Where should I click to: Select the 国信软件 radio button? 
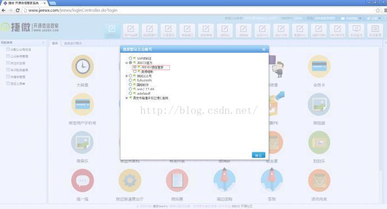point(130,85)
